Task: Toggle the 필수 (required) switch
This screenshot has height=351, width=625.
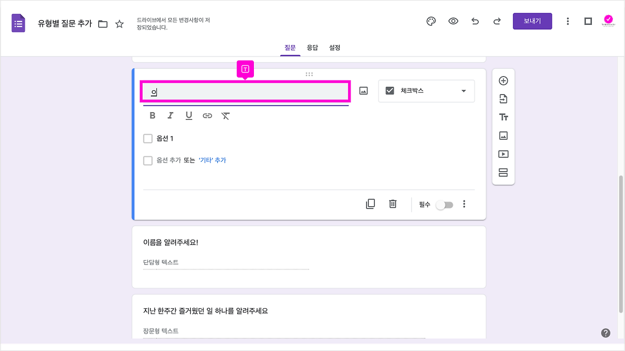Action: click(x=444, y=204)
